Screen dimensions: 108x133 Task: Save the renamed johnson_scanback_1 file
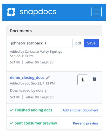(91, 43)
